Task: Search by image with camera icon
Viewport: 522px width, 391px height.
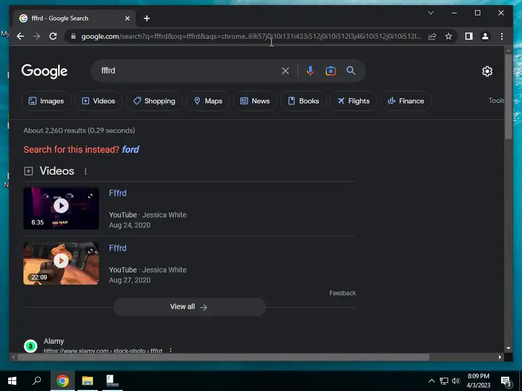Action: click(x=330, y=71)
